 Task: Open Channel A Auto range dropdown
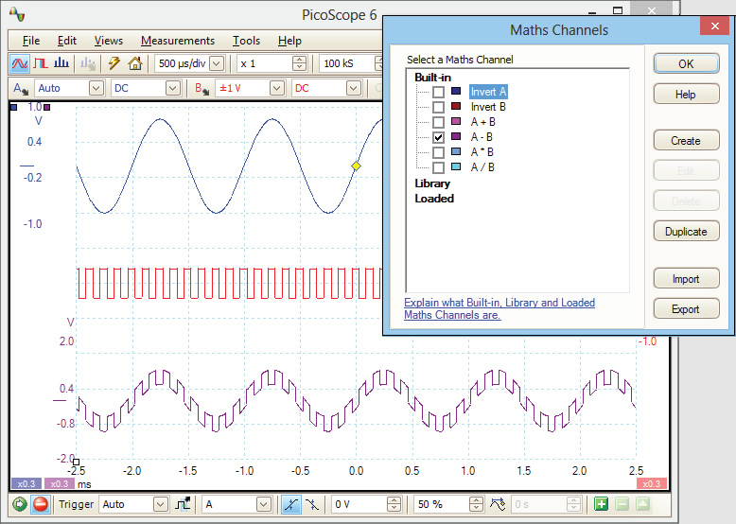pos(96,88)
